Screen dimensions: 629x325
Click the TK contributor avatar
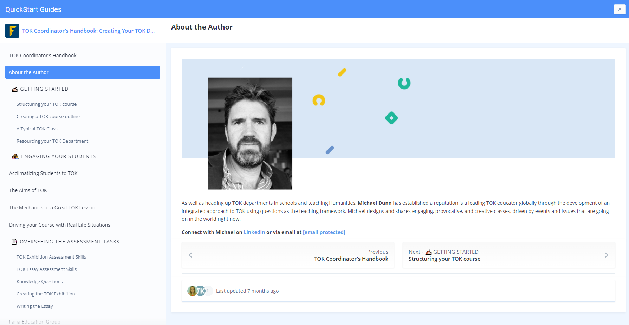[x=201, y=291]
